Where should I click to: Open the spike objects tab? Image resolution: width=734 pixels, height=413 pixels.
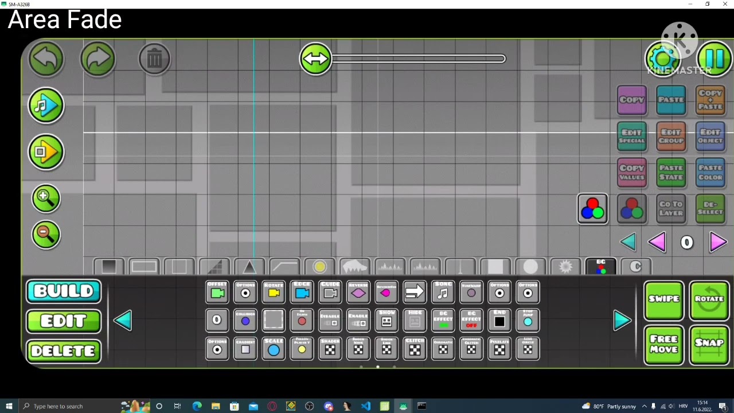pos(249,267)
